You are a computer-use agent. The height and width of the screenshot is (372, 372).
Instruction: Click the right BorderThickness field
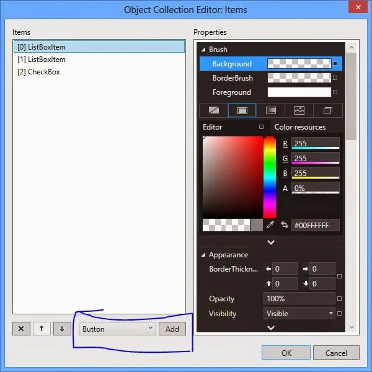[322, 269]
